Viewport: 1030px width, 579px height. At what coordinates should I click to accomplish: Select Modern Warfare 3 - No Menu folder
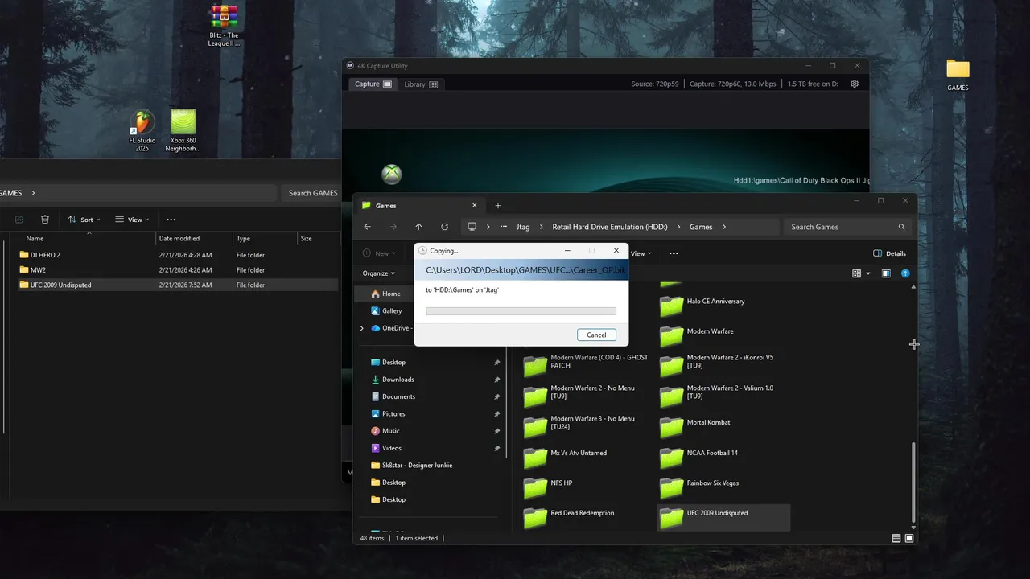point(587,426)
